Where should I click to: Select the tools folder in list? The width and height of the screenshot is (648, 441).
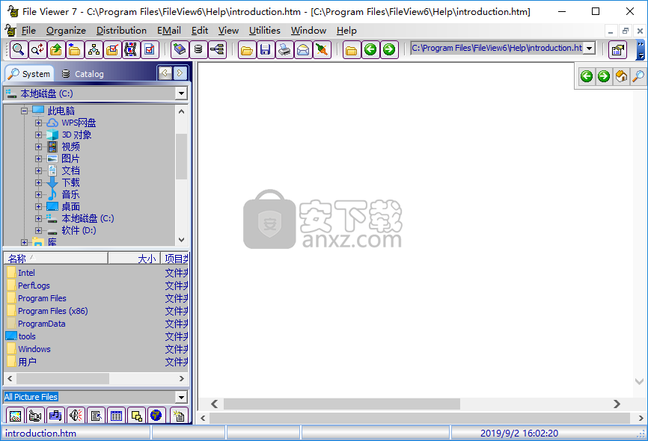coord(27,336)
